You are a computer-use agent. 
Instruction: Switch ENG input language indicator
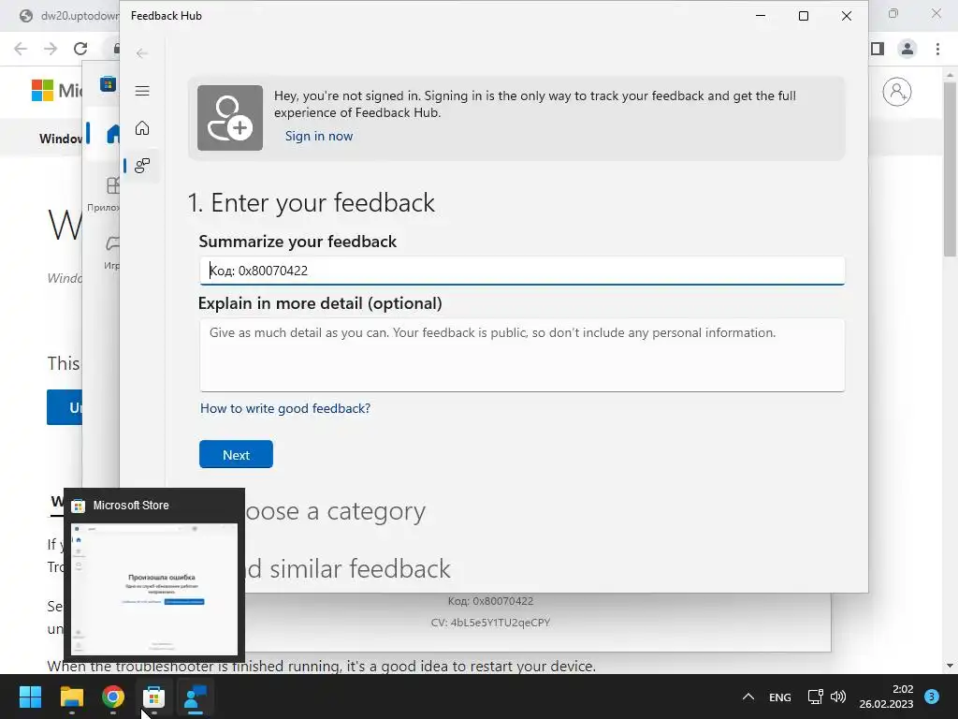[x=779, y=697]
